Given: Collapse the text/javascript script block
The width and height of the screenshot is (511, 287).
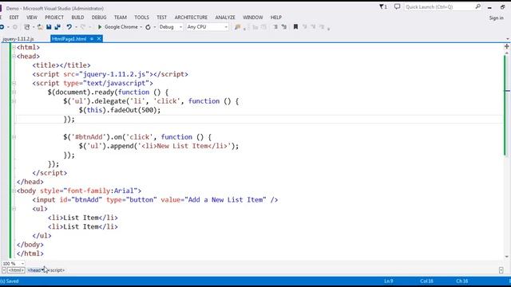Looking at the screenshot, I should pyautogui.click(x=14, y=83).
